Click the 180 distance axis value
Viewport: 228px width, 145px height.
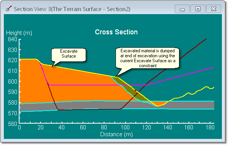click(210, 127)
